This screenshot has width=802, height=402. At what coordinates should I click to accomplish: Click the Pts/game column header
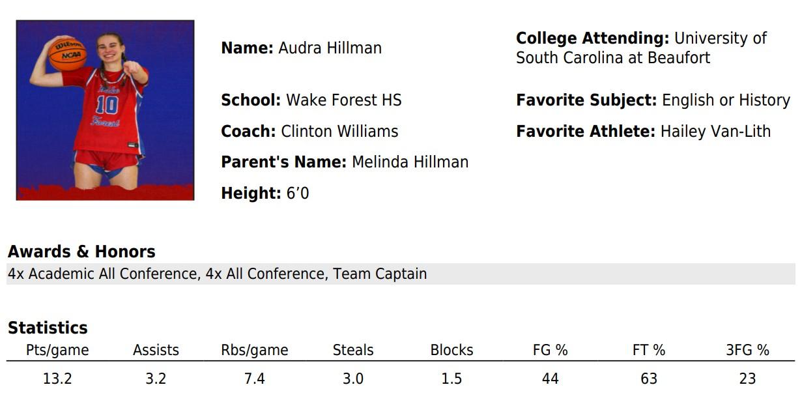tap(57, 350)
